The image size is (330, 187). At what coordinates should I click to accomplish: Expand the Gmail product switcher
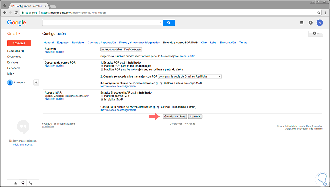click(x=14, y=34)
